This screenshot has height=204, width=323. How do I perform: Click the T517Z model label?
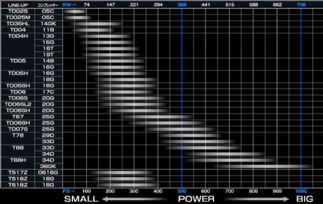(x=17, y=172)
